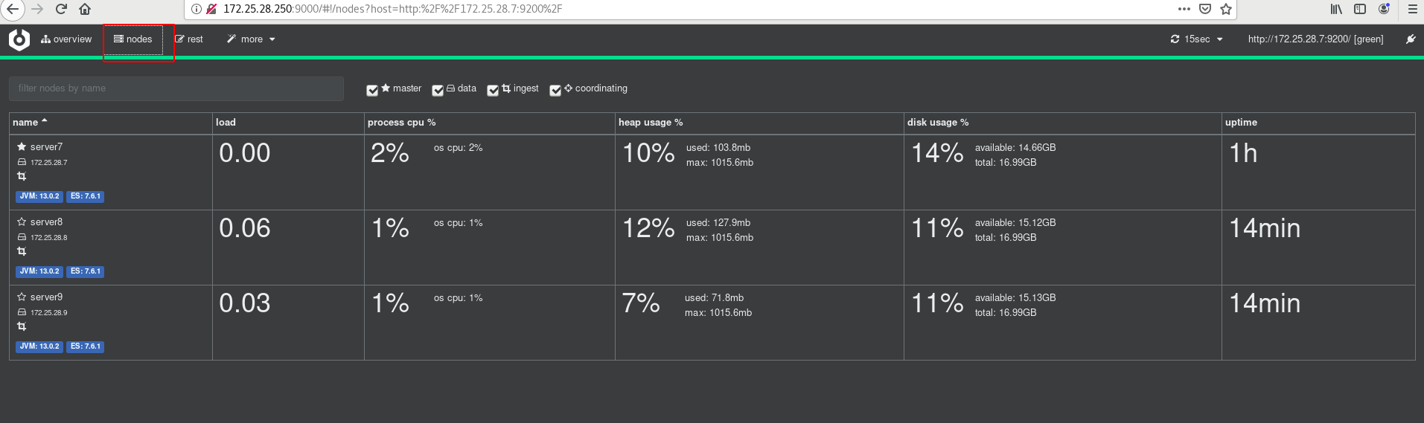
Task: Open the browser home page icon
Action: (x=85, y=9)
